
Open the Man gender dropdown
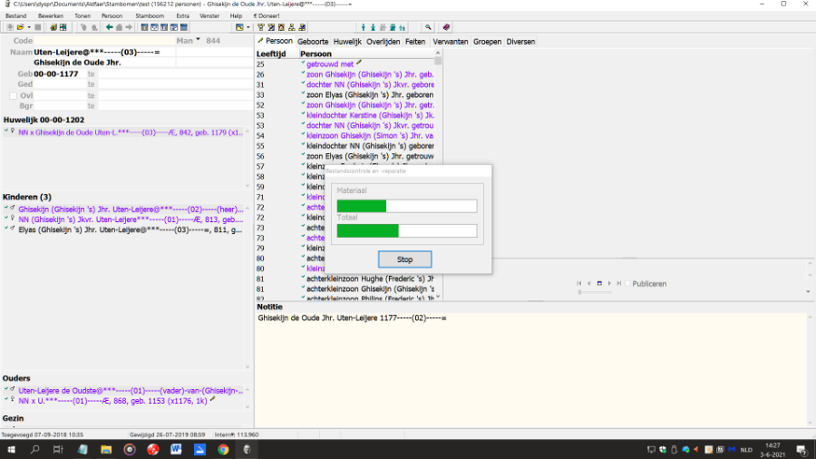click(x=189, y=41)
